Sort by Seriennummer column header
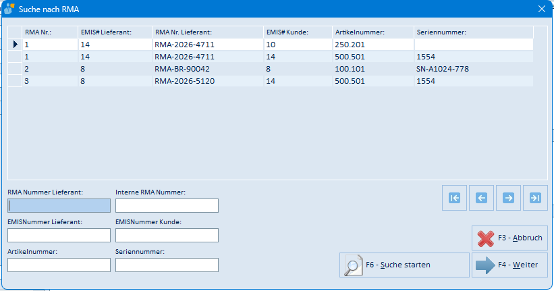Screen dimensions: 554x291 [474, 32]
